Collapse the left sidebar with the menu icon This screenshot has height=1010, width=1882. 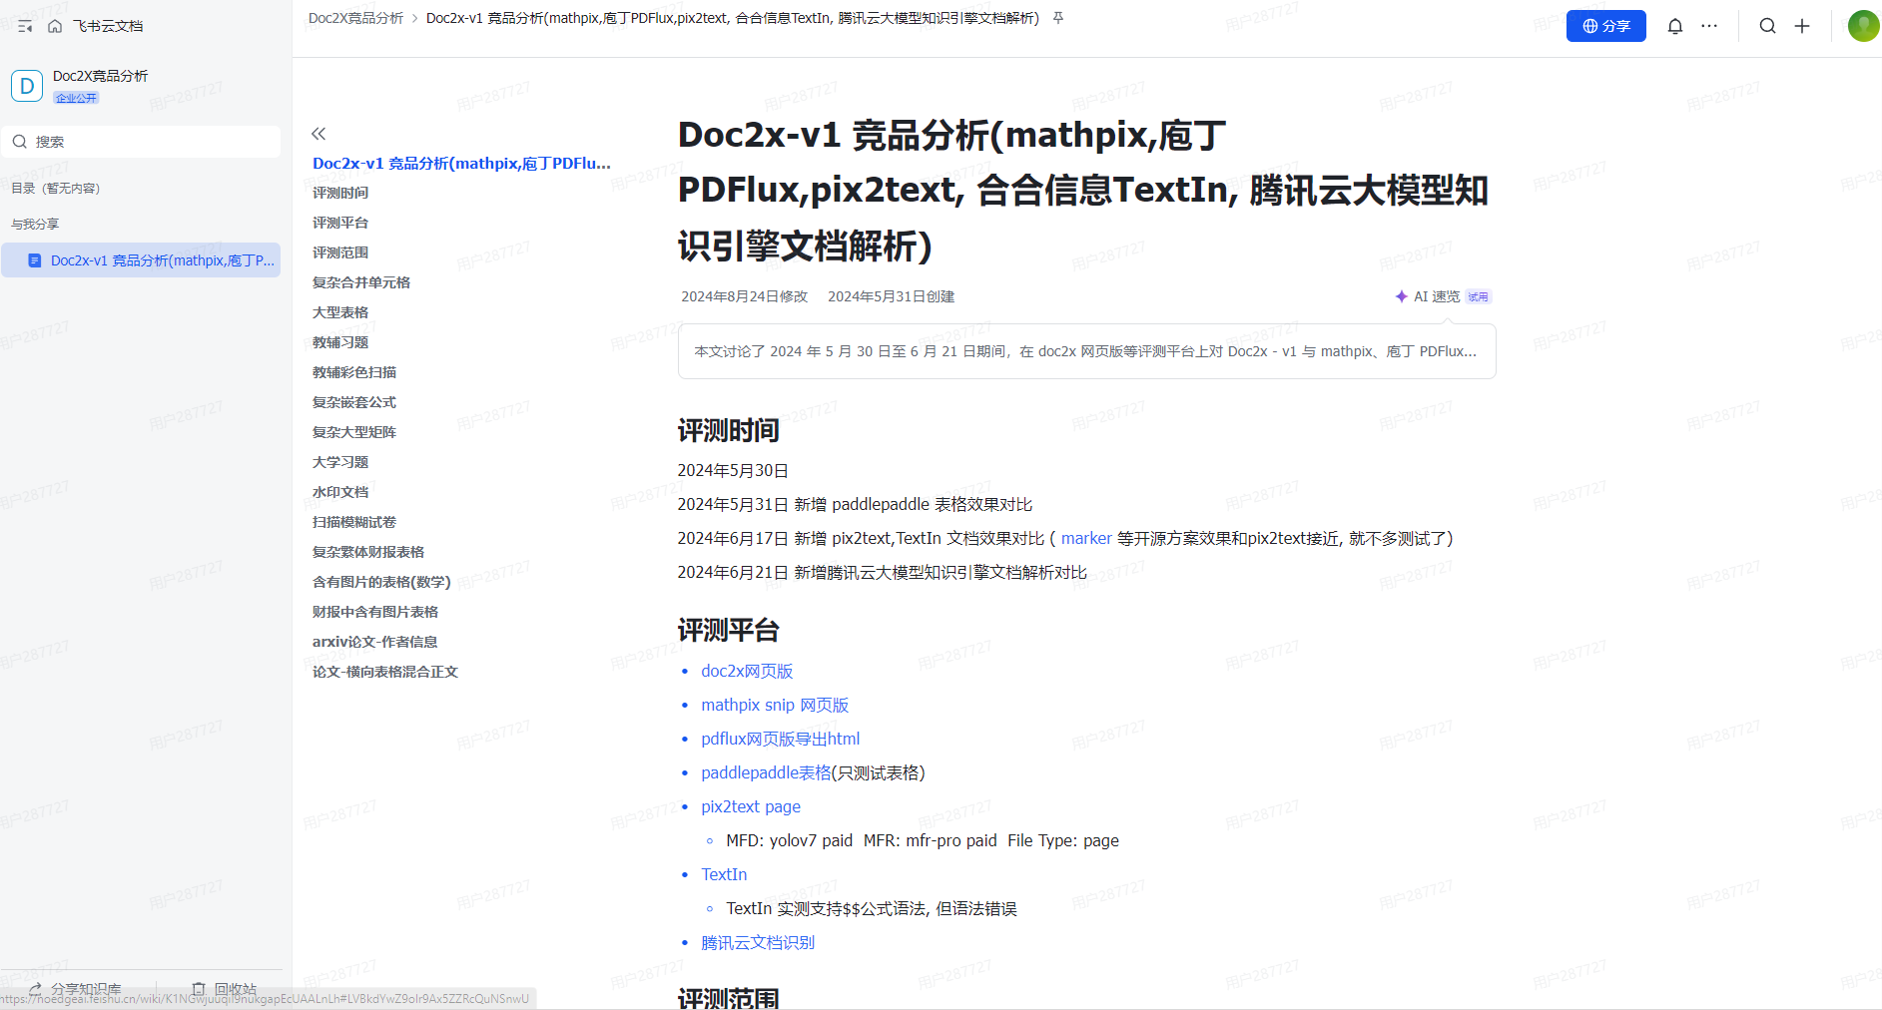click(25, 26)
